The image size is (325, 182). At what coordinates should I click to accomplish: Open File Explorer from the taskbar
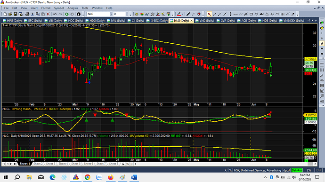[x=29, y=177]
